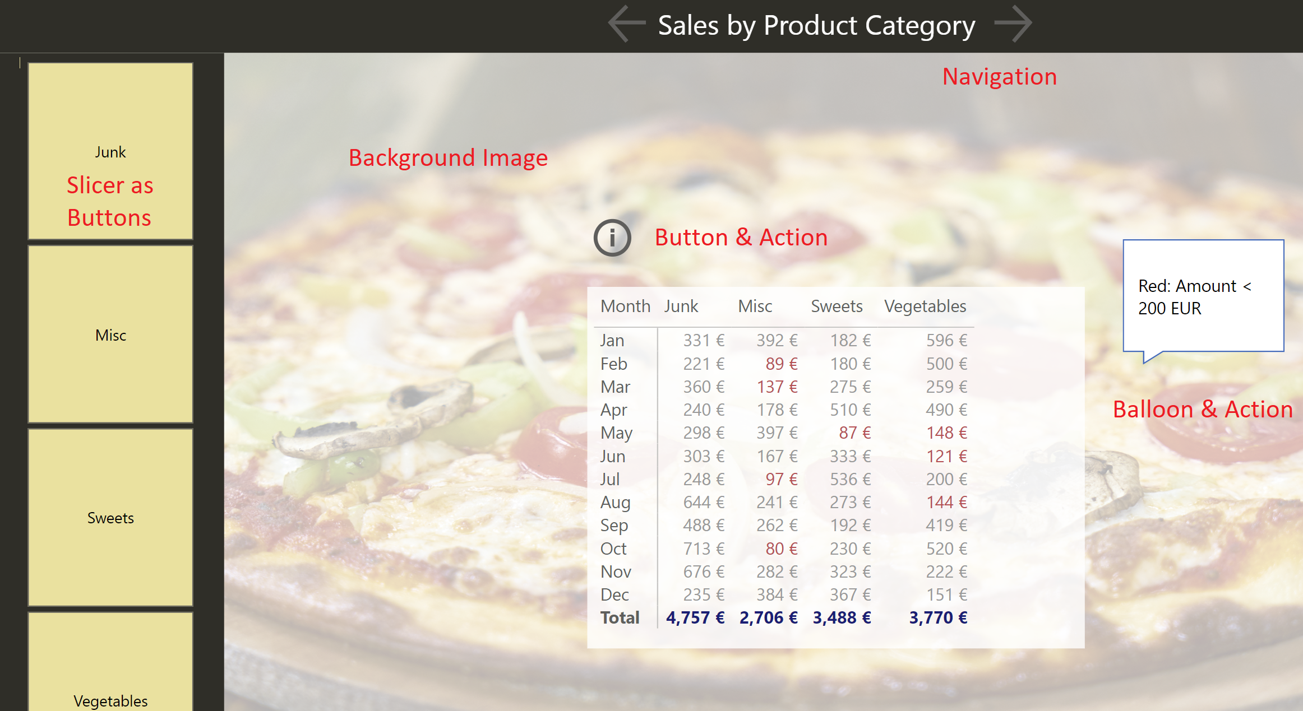Click the Sweets column header
Screen dimensions: 1303x711
point(836,306)
